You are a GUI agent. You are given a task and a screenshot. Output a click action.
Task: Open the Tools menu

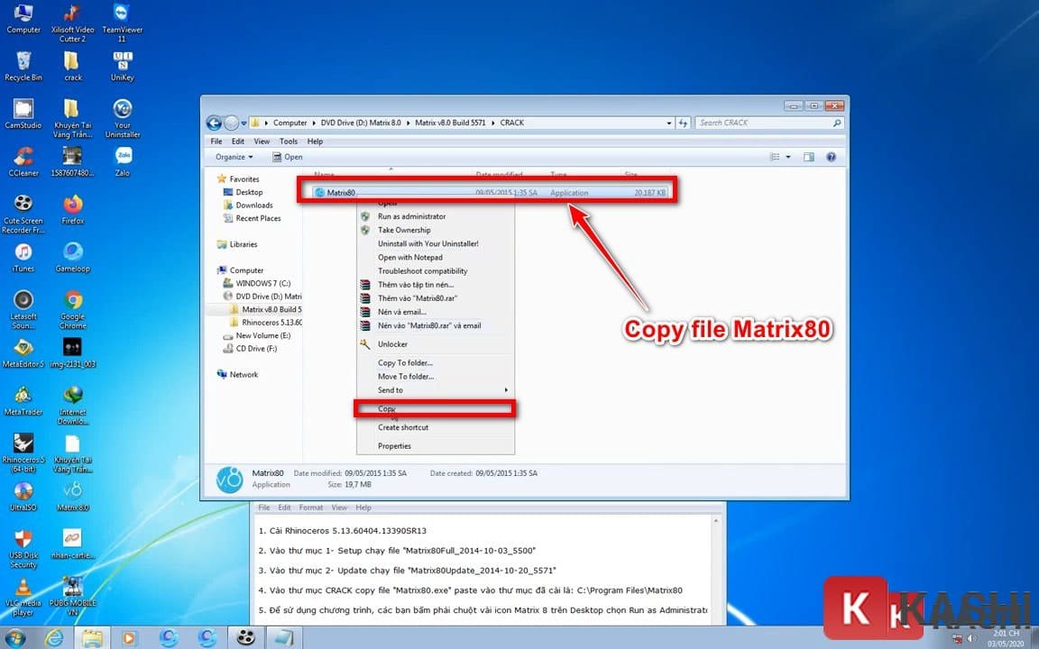tap(288, 141)
